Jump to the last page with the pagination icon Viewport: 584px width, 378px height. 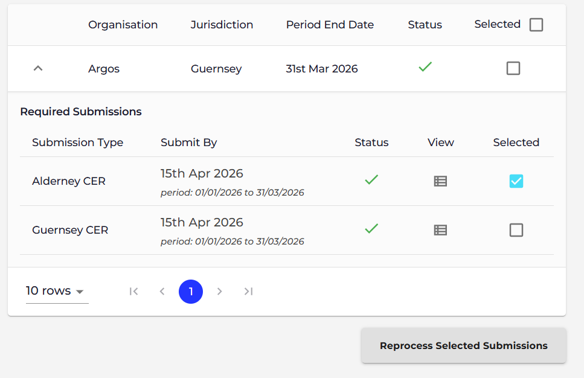[x=248, y=292]
